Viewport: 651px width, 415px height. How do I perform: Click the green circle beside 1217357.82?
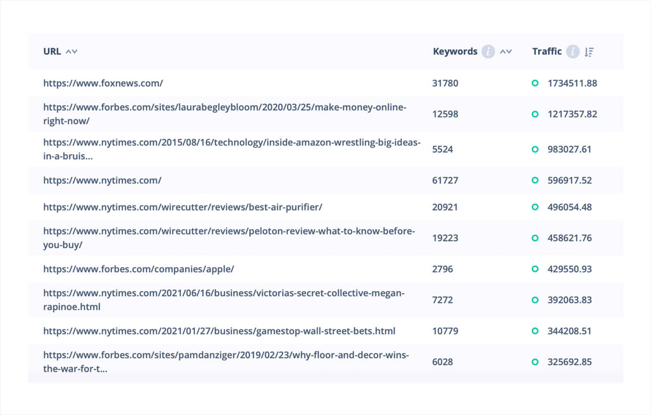[535, 114]
